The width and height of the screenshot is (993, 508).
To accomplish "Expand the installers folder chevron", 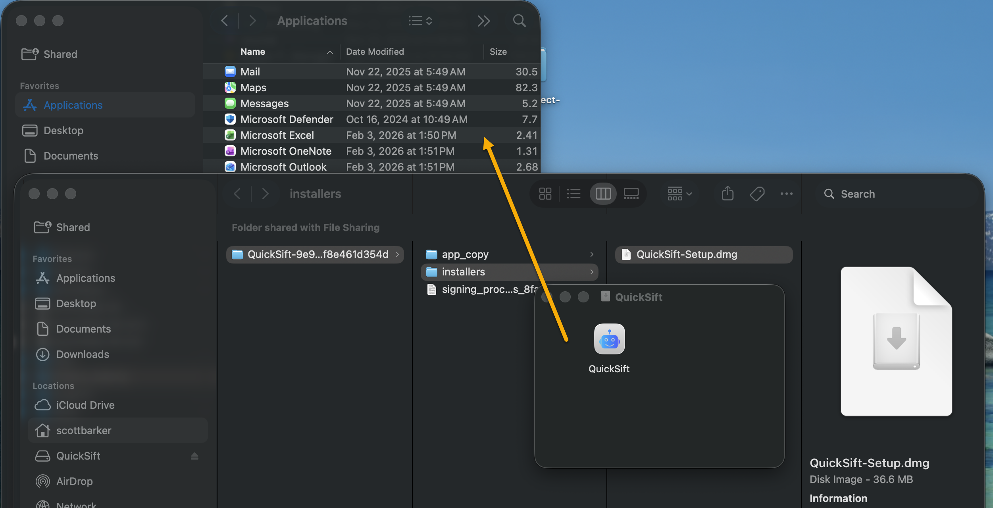I will pyautogui.click(x=592, y=272).
